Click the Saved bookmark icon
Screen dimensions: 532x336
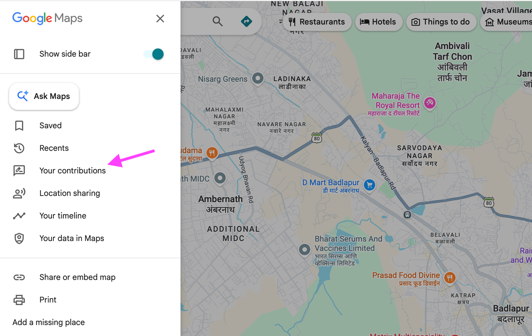click(x=19, y=126)
